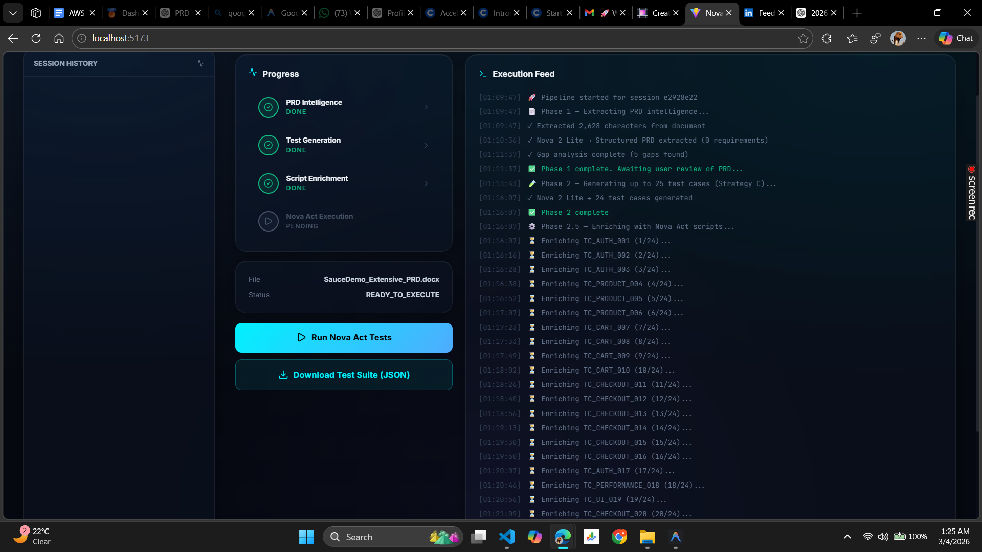Image resolution: width=982 pixels, height=552 pixels.
Task: Click the Execution Feed terminal icon
Action: [482, 74]
